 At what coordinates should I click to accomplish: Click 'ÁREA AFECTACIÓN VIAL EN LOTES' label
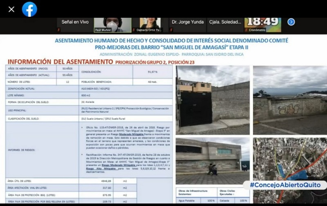27,188
